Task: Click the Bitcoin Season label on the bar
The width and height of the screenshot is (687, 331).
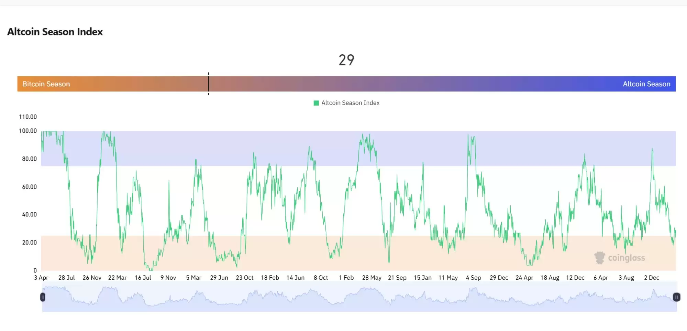Action: (46, 84)
